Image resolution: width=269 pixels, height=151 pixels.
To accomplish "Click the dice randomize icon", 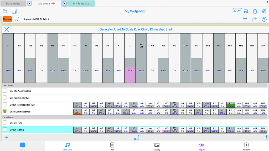I will coord(14,11).
